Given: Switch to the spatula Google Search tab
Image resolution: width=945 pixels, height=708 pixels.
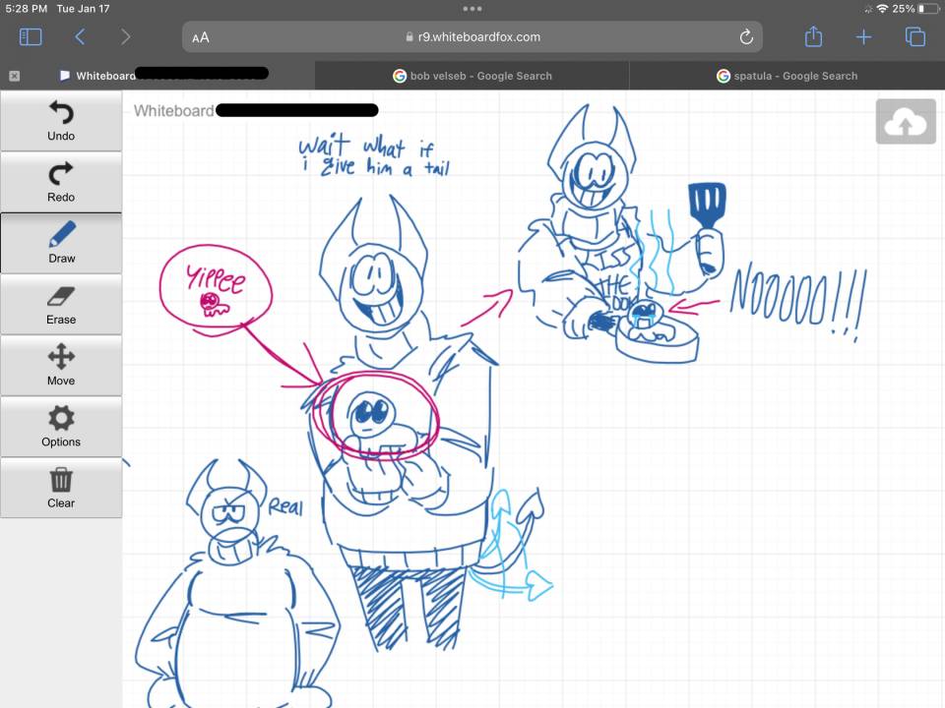Looking at the screenshot, I should (787, 76).
